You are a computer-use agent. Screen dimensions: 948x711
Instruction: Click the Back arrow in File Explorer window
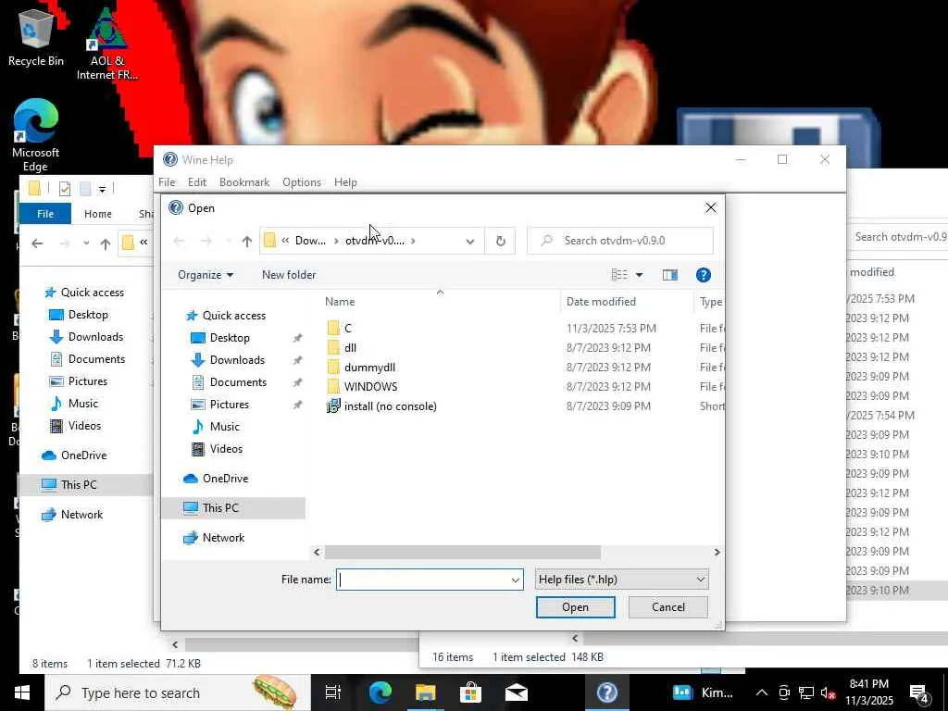(37, 243)
